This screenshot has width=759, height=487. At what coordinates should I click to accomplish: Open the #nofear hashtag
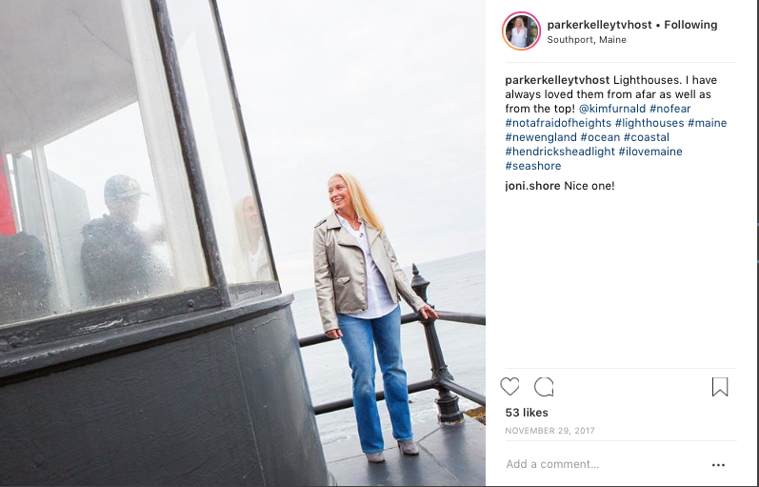click(x=669, y=109)
